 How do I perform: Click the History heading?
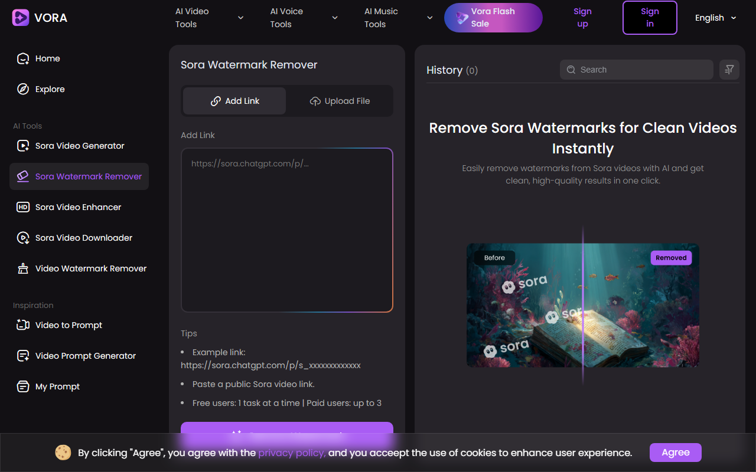(444, 70)
